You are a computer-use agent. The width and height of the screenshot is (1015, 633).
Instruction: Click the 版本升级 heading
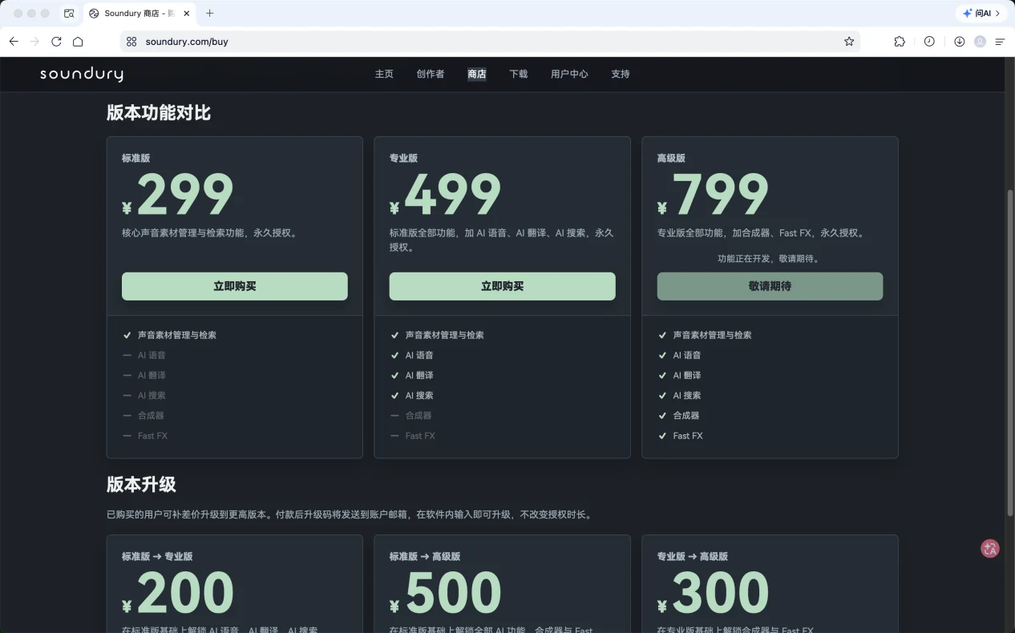pos(141,485)
